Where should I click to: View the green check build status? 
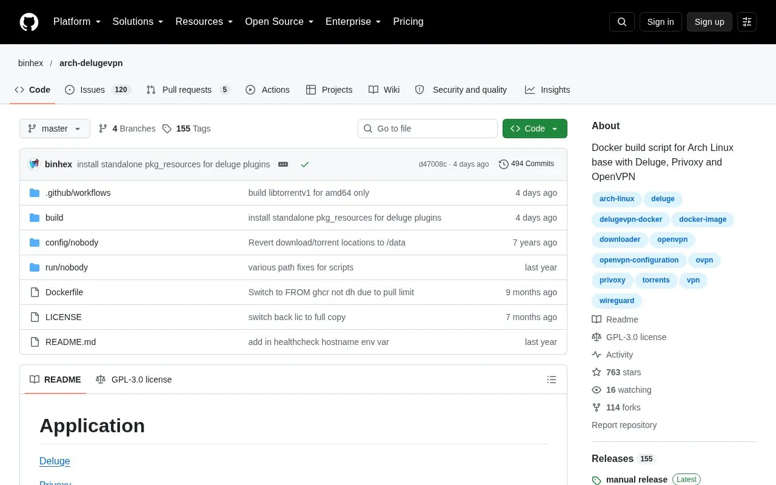click(x=305, y=164)
